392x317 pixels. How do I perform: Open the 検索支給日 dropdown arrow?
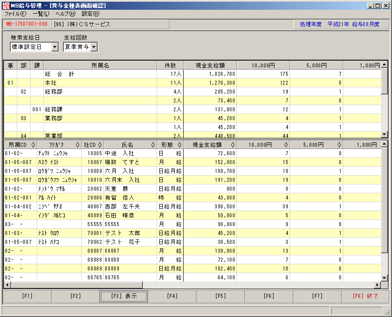tap(55, 47)
